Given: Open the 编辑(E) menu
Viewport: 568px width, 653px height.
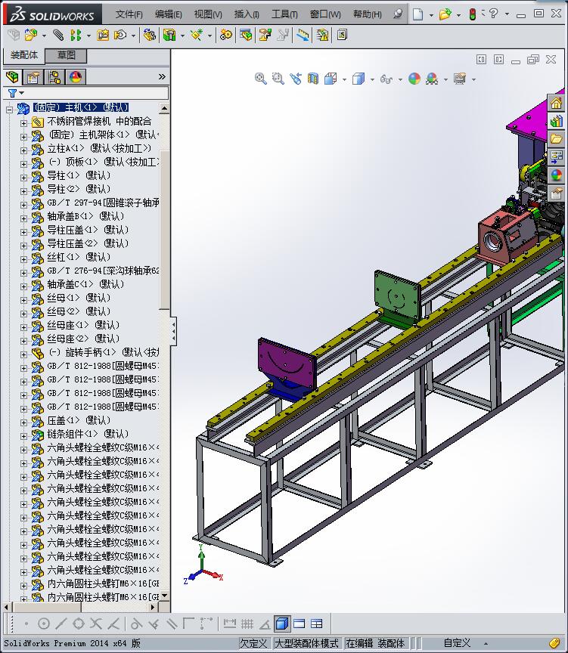Looking at the screenshot, I should point(169,14).
